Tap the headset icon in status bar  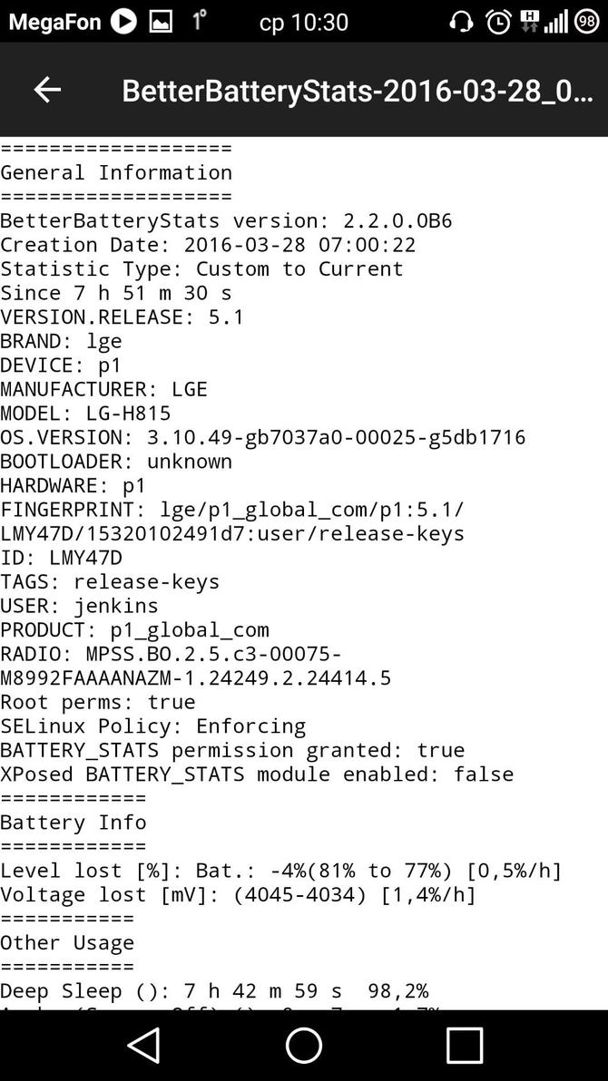[462, 21]
